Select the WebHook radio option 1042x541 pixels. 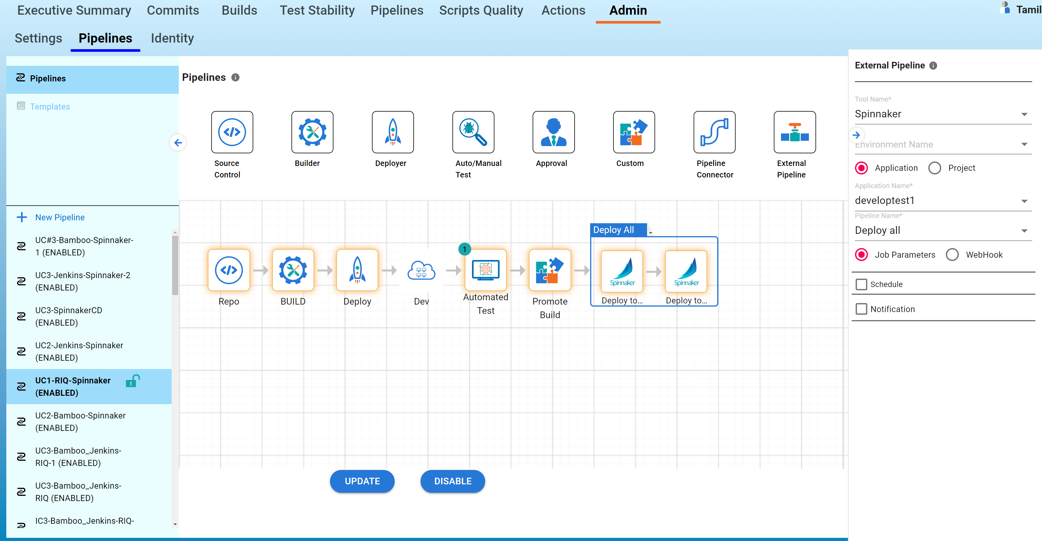pos(952,255)
